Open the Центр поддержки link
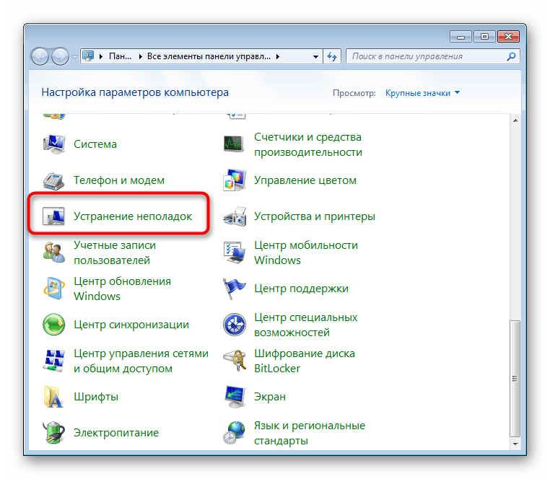Screen dimensions: 550x479 (x=301, y=289)
